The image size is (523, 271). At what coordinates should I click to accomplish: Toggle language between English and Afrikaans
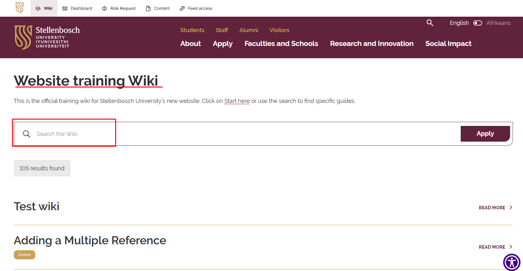(x=478, y=23)
